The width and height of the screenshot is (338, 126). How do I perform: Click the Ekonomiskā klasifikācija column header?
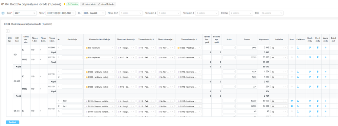point(100,39)
